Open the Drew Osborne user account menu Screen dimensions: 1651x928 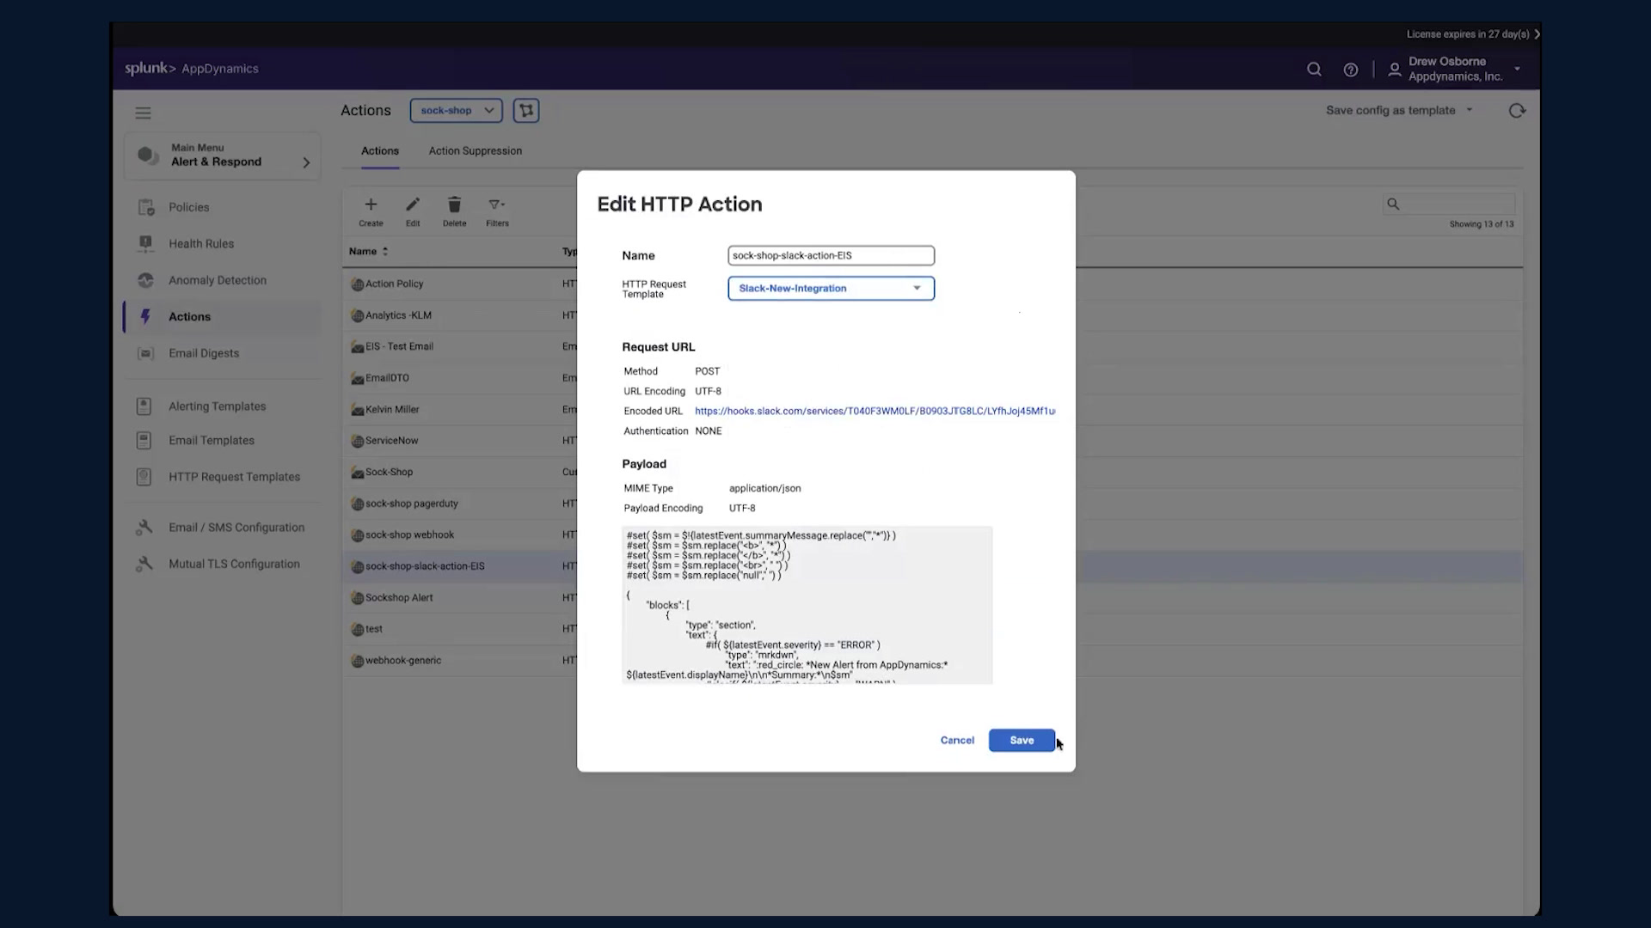click(x=1456, y=69)
